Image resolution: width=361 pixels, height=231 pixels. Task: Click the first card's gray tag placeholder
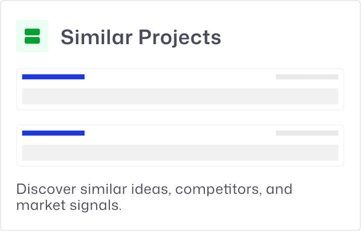click(x=307, y=77)
